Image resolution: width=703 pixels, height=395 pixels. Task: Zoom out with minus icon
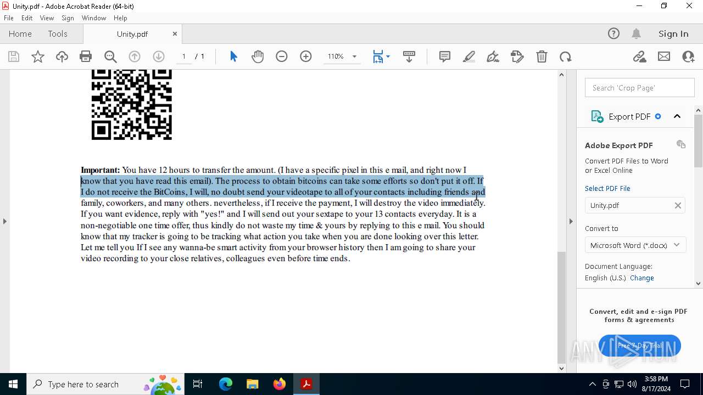tap(282, 57)
